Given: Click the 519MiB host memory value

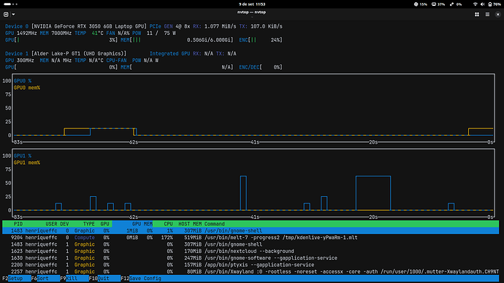Looking at the screenshot, I should coord(193,238).
